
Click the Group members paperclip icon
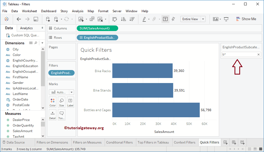[x=154, y=19]
